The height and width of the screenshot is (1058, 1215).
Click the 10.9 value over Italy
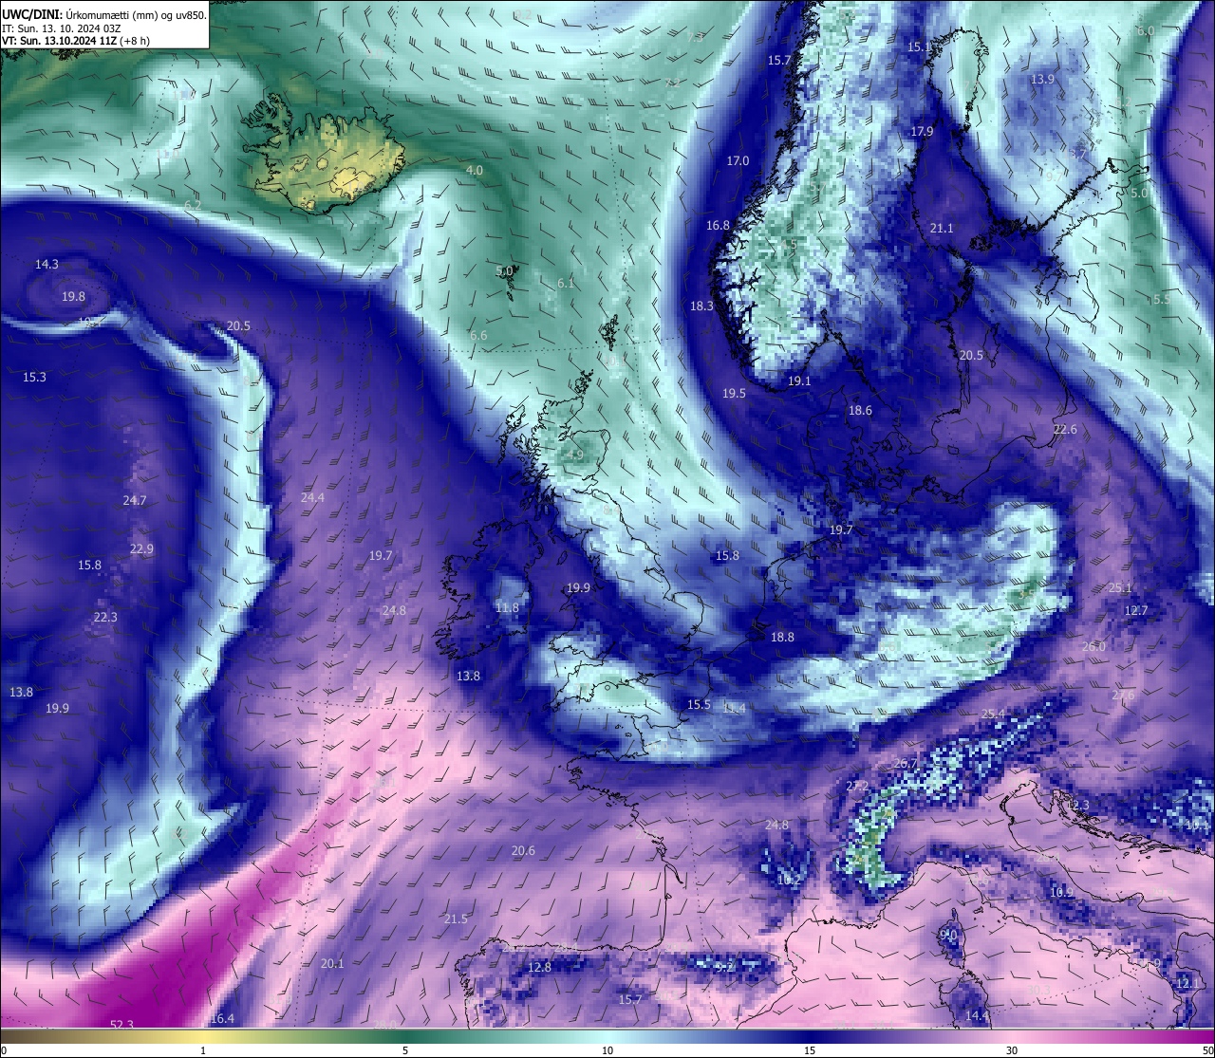(x=1061, y=893)
